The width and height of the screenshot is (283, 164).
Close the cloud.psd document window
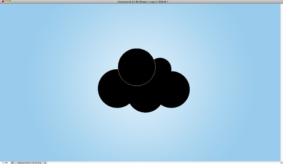tap(3, 1)
